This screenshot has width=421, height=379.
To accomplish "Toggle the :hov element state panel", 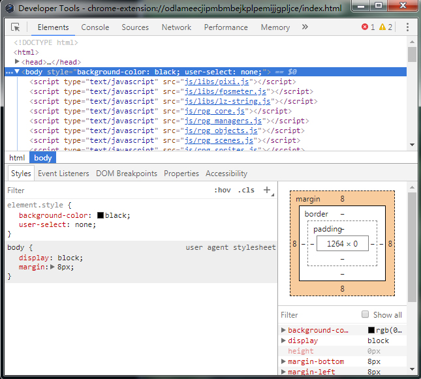I will tap(222, 190).
